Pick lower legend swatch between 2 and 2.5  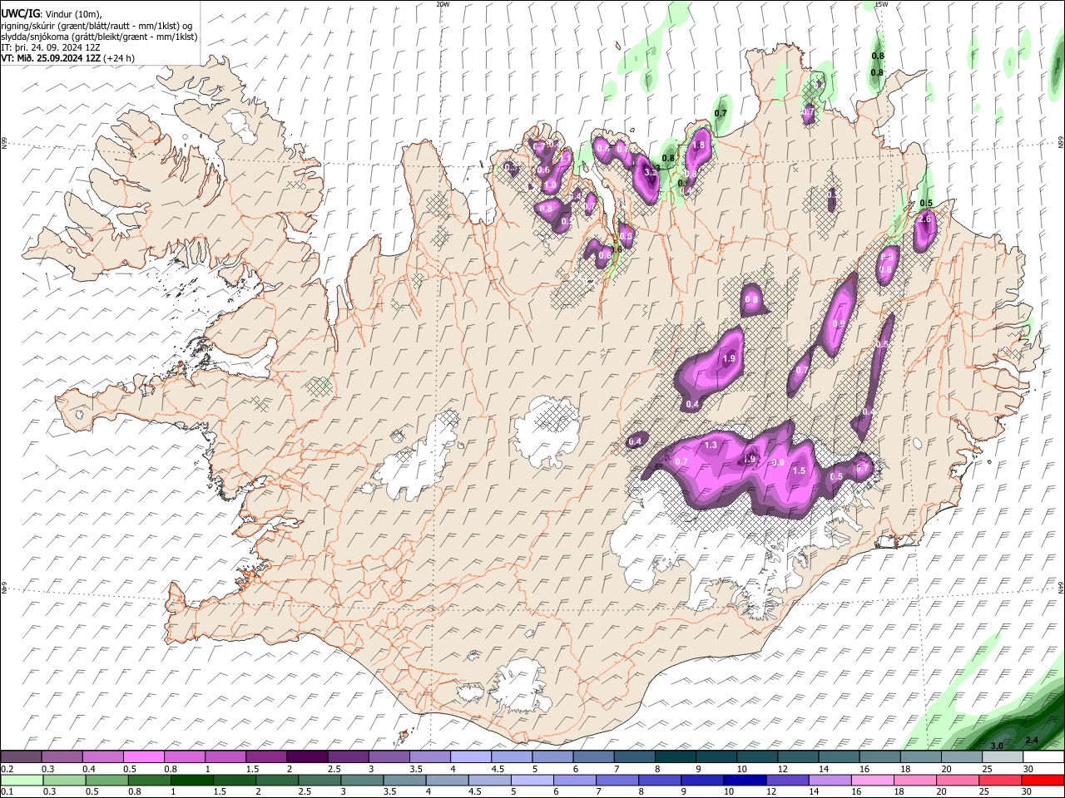(x=277, y=781)
